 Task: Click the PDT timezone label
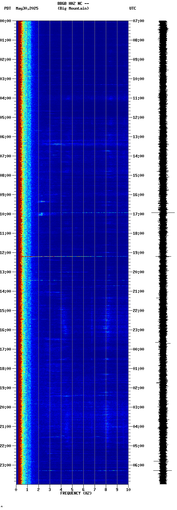[7, 8]
